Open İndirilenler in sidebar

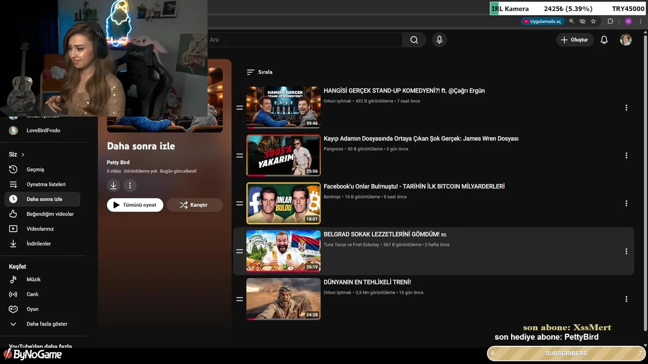tap(42, 244)
